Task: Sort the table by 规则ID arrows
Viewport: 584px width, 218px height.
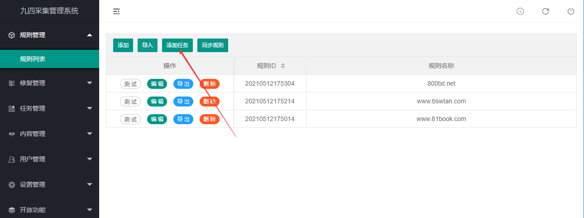Action: tap(283, 66)
